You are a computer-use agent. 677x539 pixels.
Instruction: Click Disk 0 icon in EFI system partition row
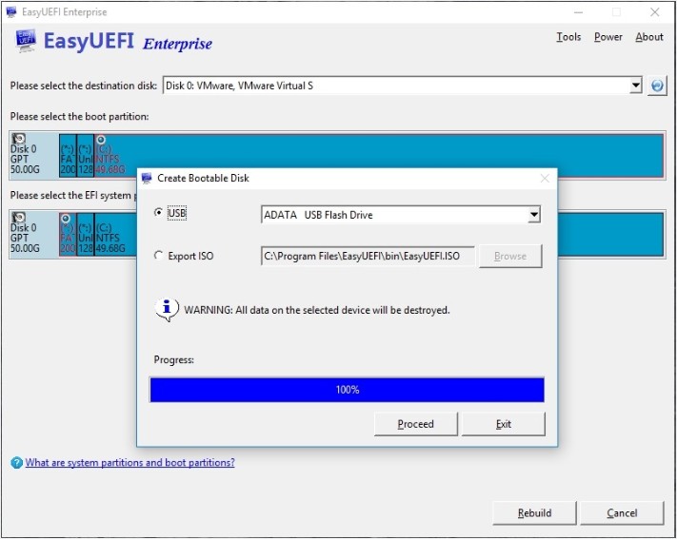pyautogui.click(x=19, y=217)
